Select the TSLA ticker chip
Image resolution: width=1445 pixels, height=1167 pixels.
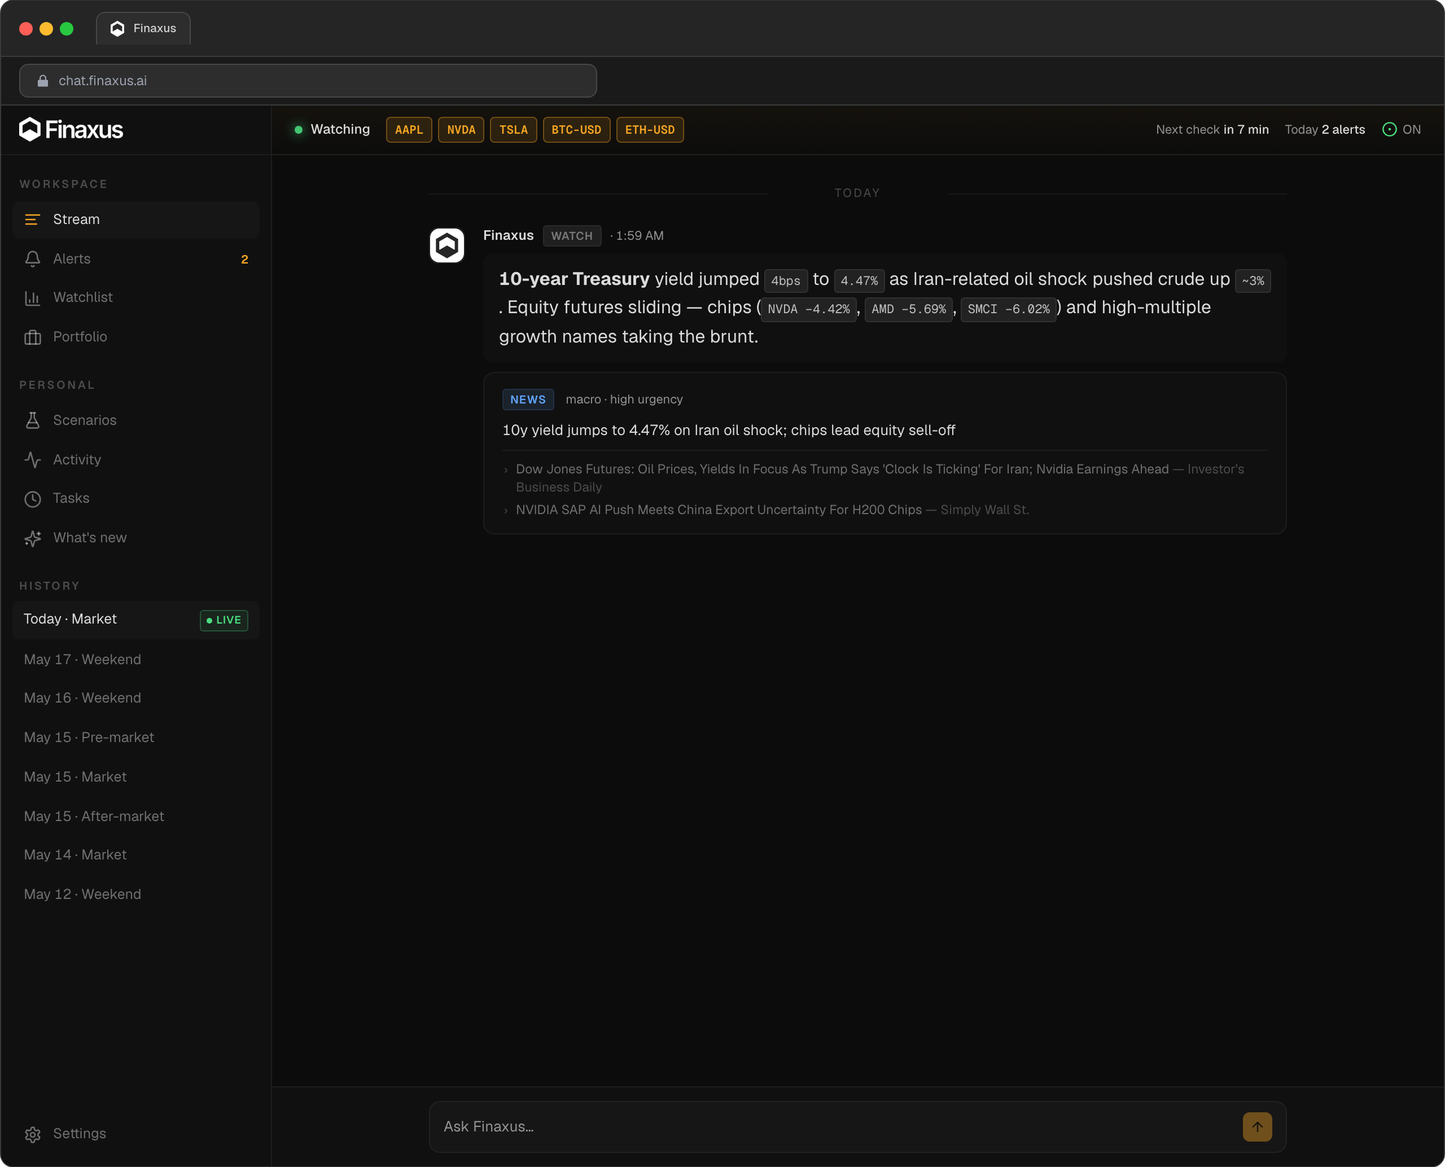(x=514, y=130)
